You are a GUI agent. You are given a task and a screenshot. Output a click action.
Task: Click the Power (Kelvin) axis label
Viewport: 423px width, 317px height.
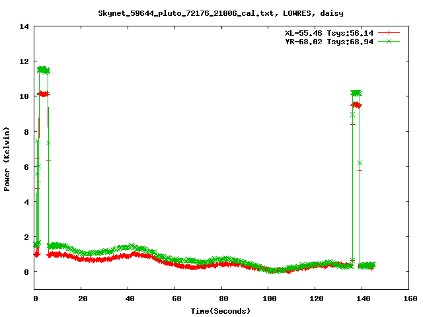point(7,159)
